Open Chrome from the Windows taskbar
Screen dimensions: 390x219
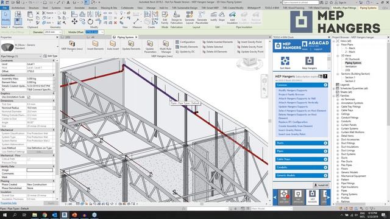point(44,215)
